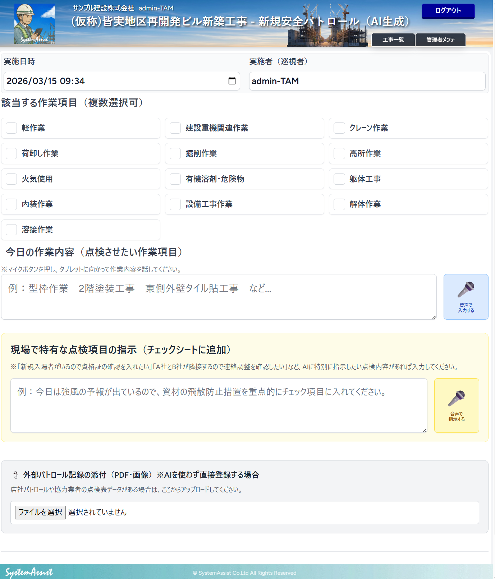
Task: Open the 工事一覧 tab
Action: click(393, 40)
